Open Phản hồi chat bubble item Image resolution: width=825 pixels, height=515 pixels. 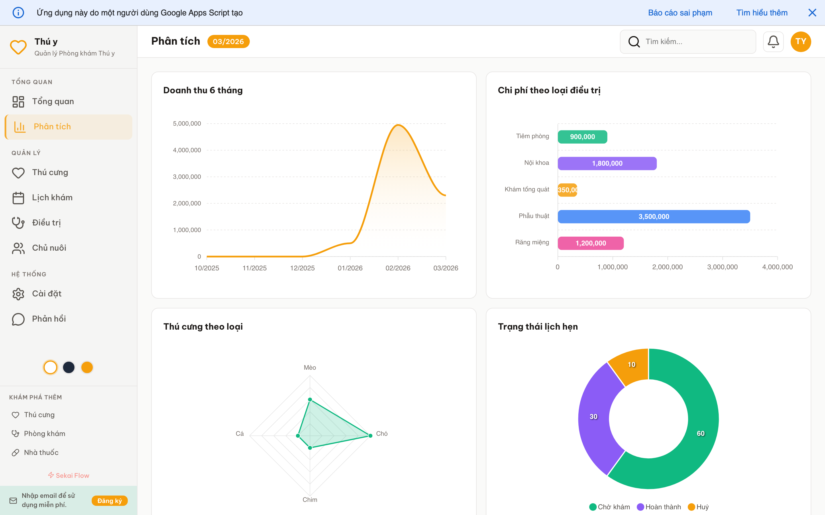click(49, 319)
